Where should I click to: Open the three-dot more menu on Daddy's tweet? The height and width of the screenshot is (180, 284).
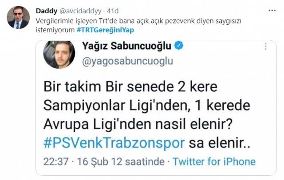click(x=272, y=11)
